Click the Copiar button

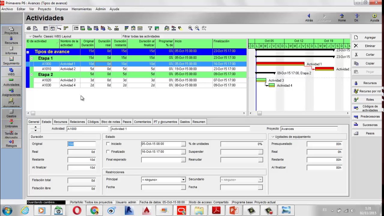coord(366,63)
